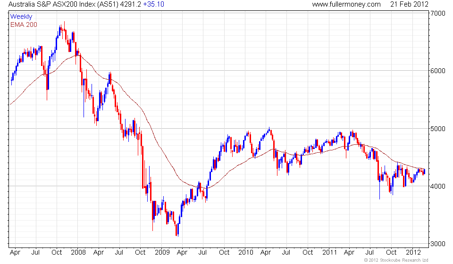This screenshot has height=264, width=453.
Task: Click the 2012 x-axis label
Action: tap(413, 253)
